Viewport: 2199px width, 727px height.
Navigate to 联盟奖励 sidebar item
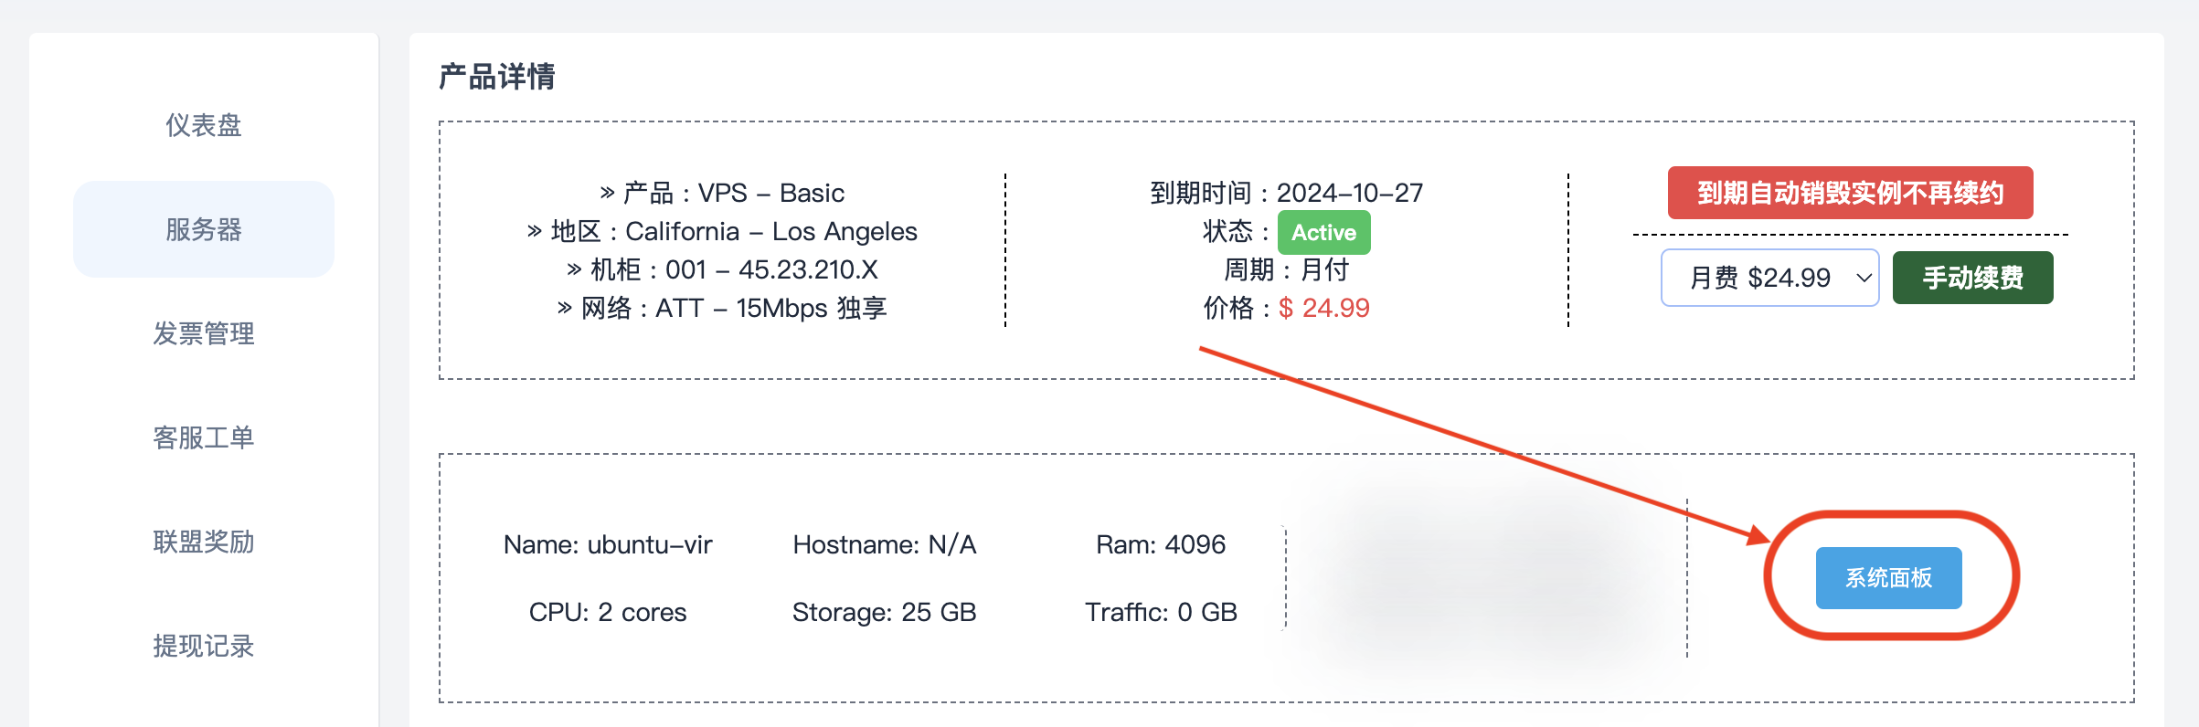pos(204,542)
